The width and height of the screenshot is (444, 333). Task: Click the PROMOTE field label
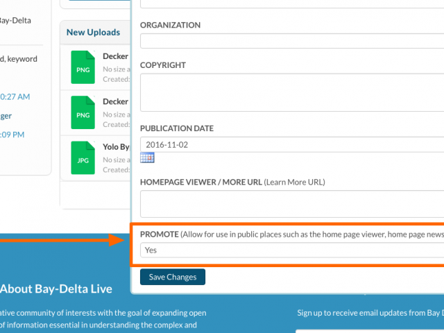pyautogui.click(x=160, y=234)
